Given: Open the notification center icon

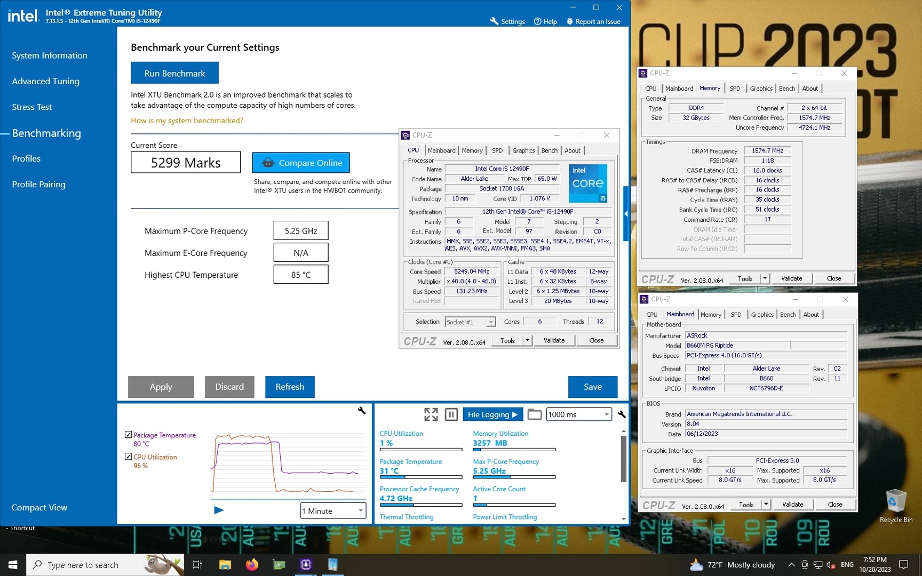Looking at the screenshot, I should (x=904, y=565).
